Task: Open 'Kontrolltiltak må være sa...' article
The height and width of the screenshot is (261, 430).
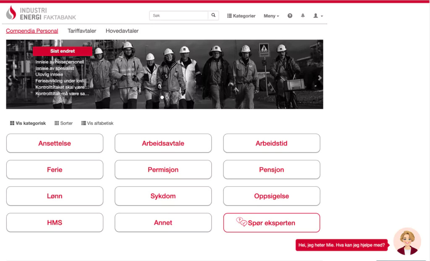Action: (x=62, y=93)
